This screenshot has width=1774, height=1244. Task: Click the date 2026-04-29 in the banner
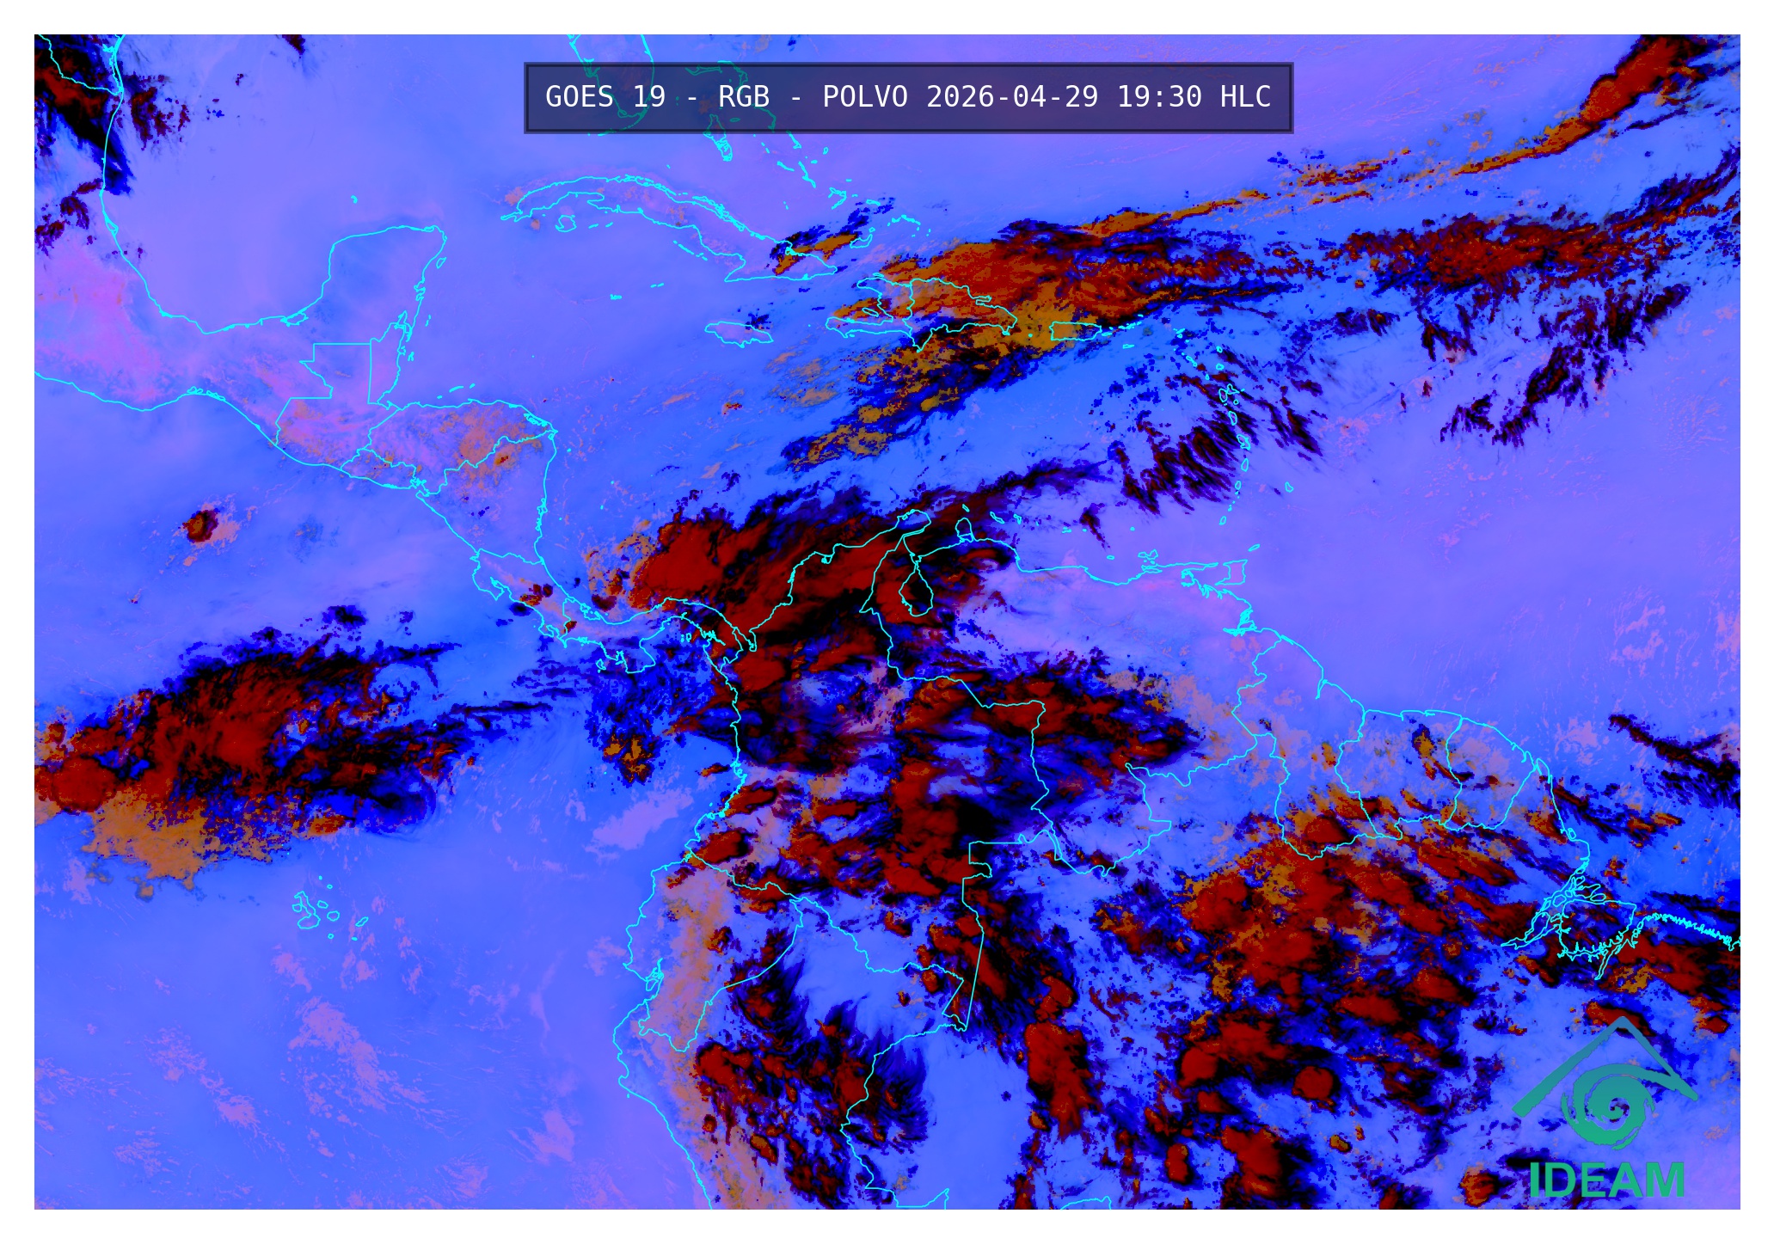pyautogui.click(x=1012, y=97)
